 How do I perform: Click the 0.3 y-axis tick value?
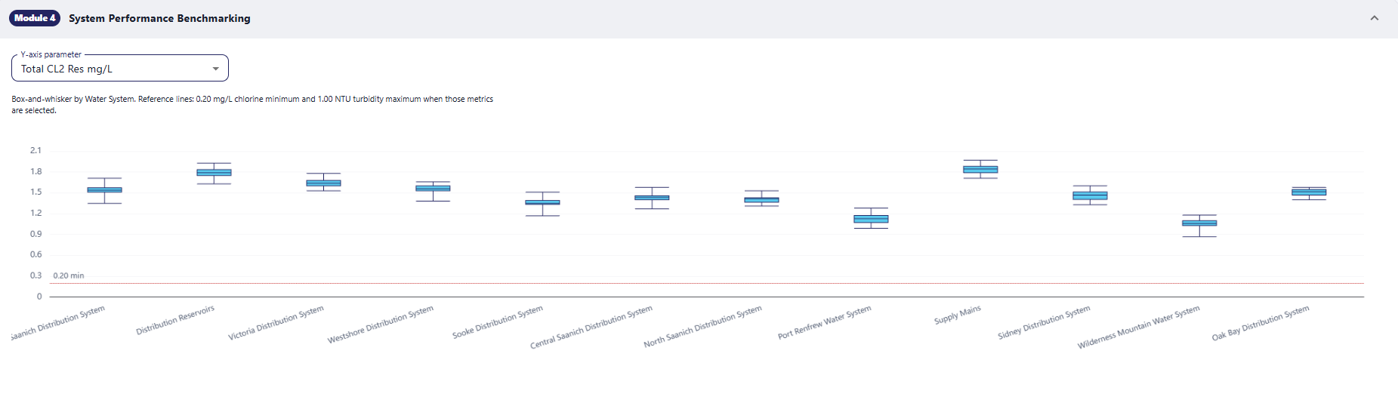pyautogui.click(x=35, y=275)
